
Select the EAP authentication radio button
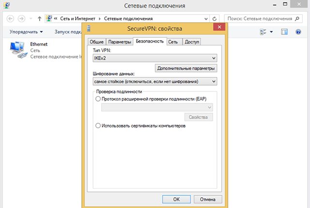[98, 99]
